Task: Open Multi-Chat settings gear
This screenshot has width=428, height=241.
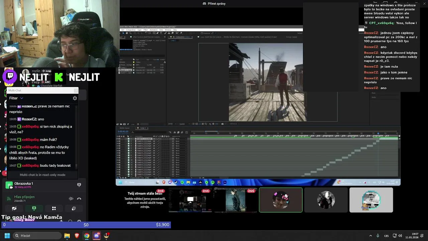Action: tap(75, 98)
